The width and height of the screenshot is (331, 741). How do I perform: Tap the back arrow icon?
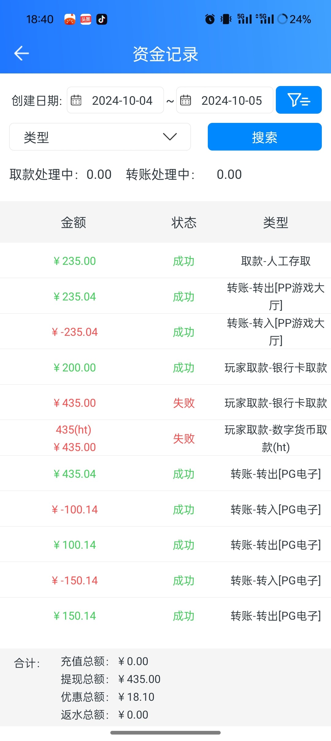[21, 53]
